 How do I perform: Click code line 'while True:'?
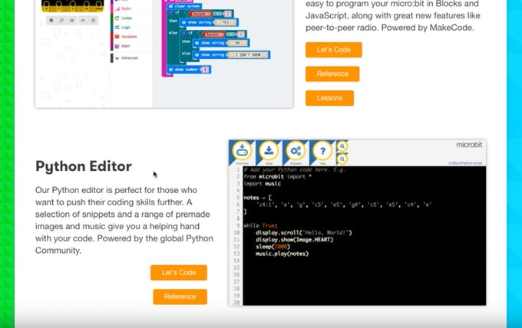pos(260,225)
